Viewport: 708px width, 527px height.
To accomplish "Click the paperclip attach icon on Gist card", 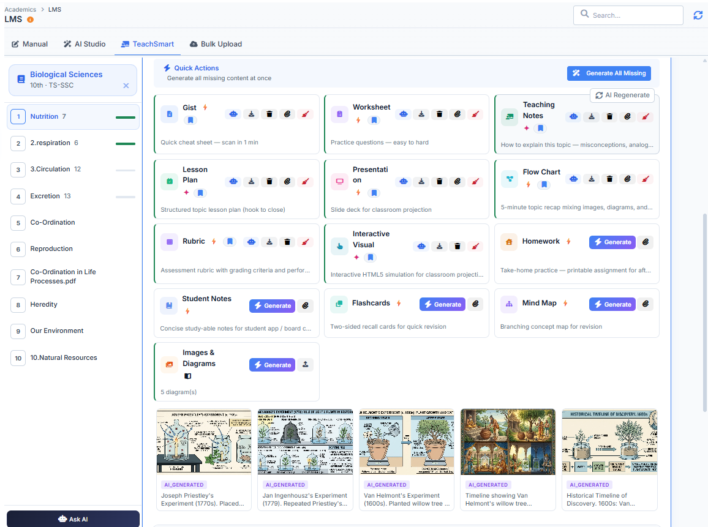I will pyautogui.click(x=287, y=114).
